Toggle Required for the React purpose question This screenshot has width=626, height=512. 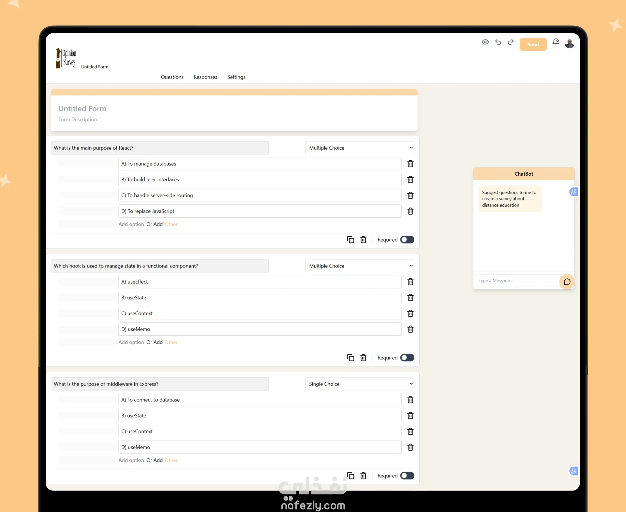coord(407,240)
